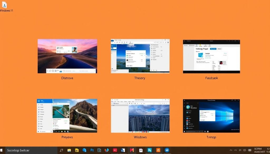
Task: Switch to the Wisdows desktop thumbnail
Action: tap(140, 116)
